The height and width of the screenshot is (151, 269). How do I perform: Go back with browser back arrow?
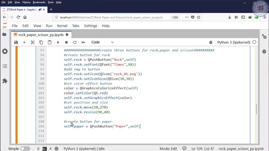coord(5,17)
